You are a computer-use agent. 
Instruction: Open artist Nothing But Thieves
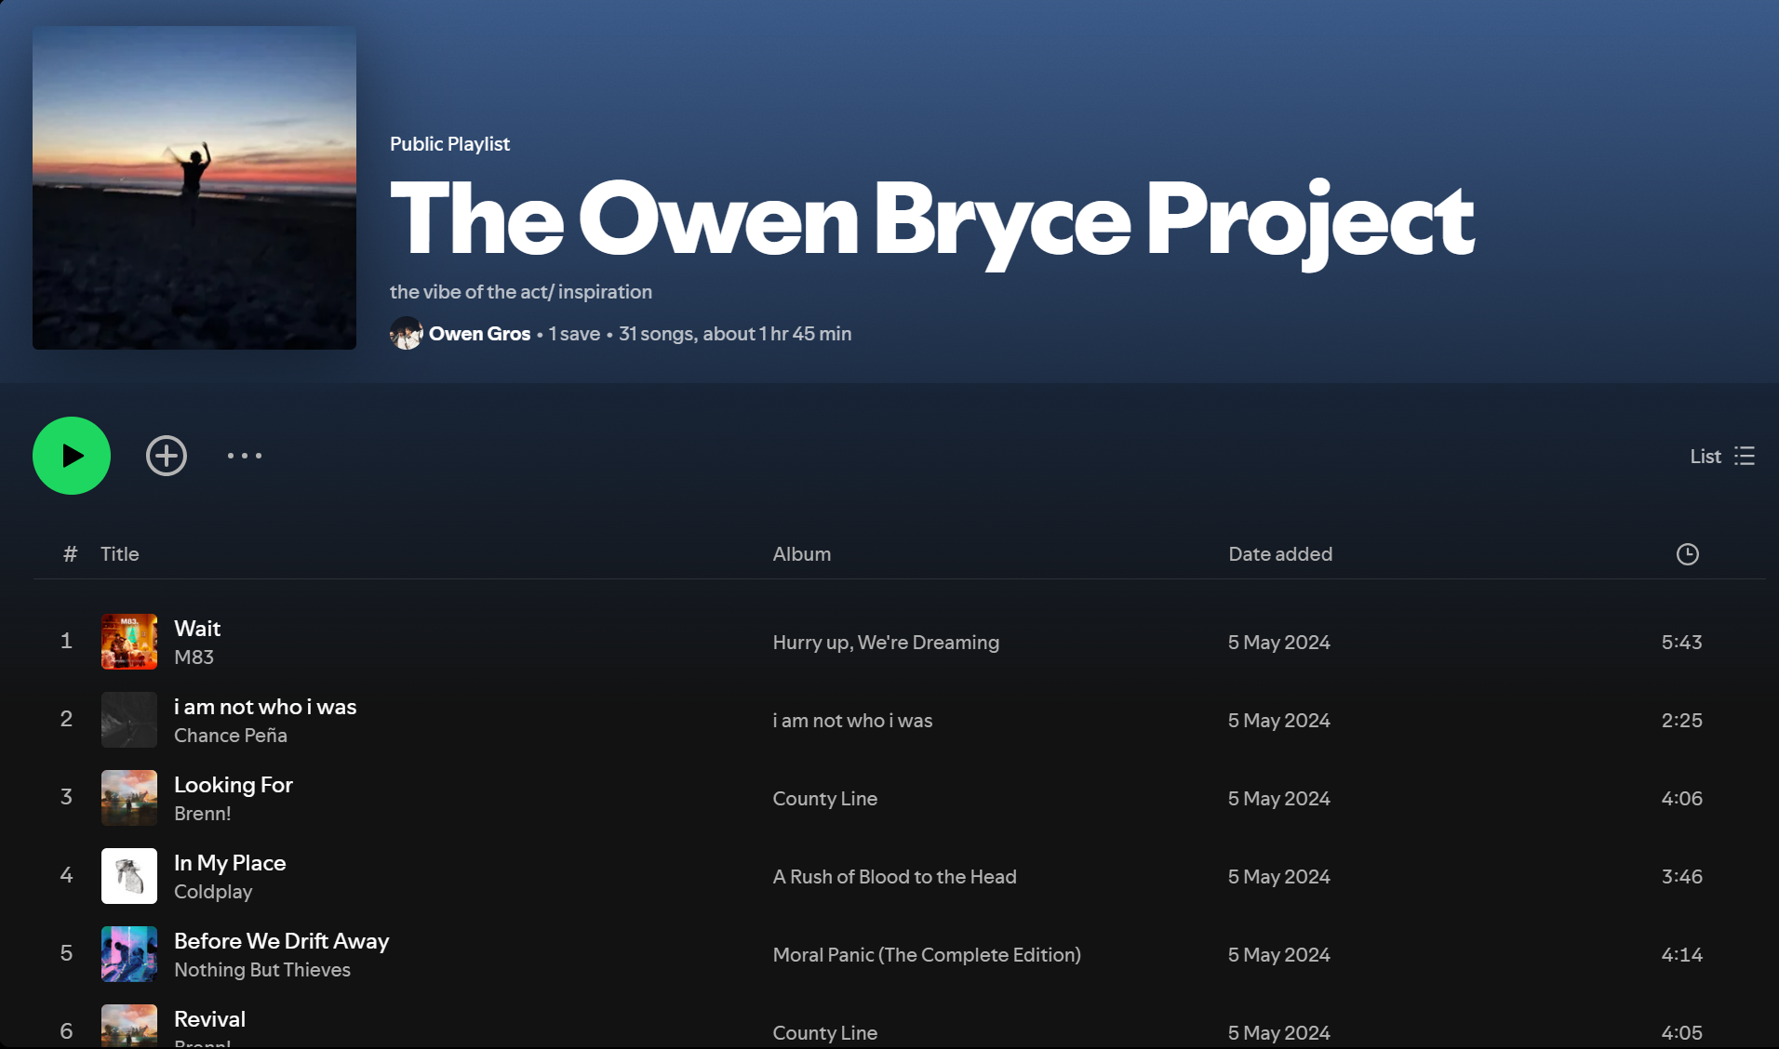point(262,970)
